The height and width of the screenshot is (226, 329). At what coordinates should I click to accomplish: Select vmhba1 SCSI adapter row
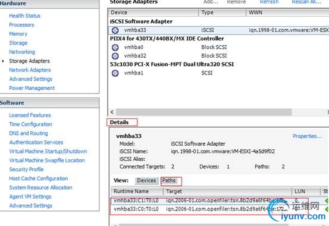218,73
